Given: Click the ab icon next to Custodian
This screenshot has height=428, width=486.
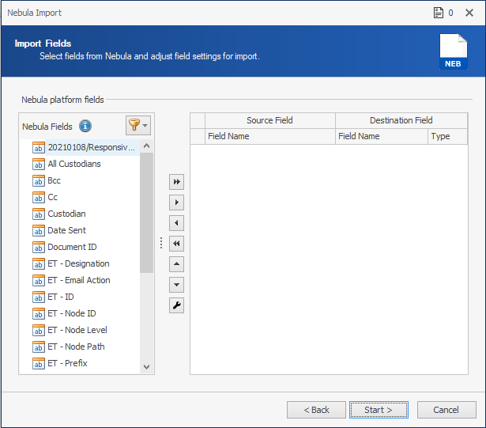Looking at the screenshot, I should (x=39, y=214).
